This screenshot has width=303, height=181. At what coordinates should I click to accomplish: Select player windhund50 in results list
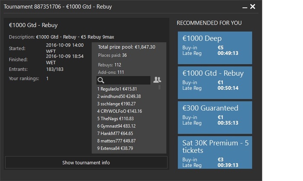coord(119,96)
